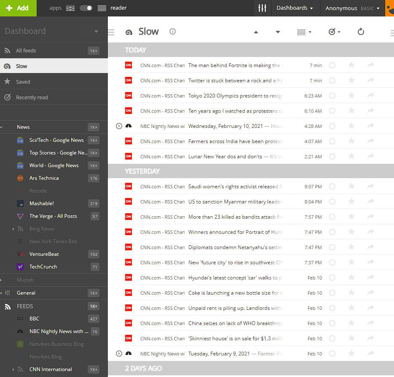
Task: Click the NBC peacock icon on Wednesday episode
Action: pos(129,126)
